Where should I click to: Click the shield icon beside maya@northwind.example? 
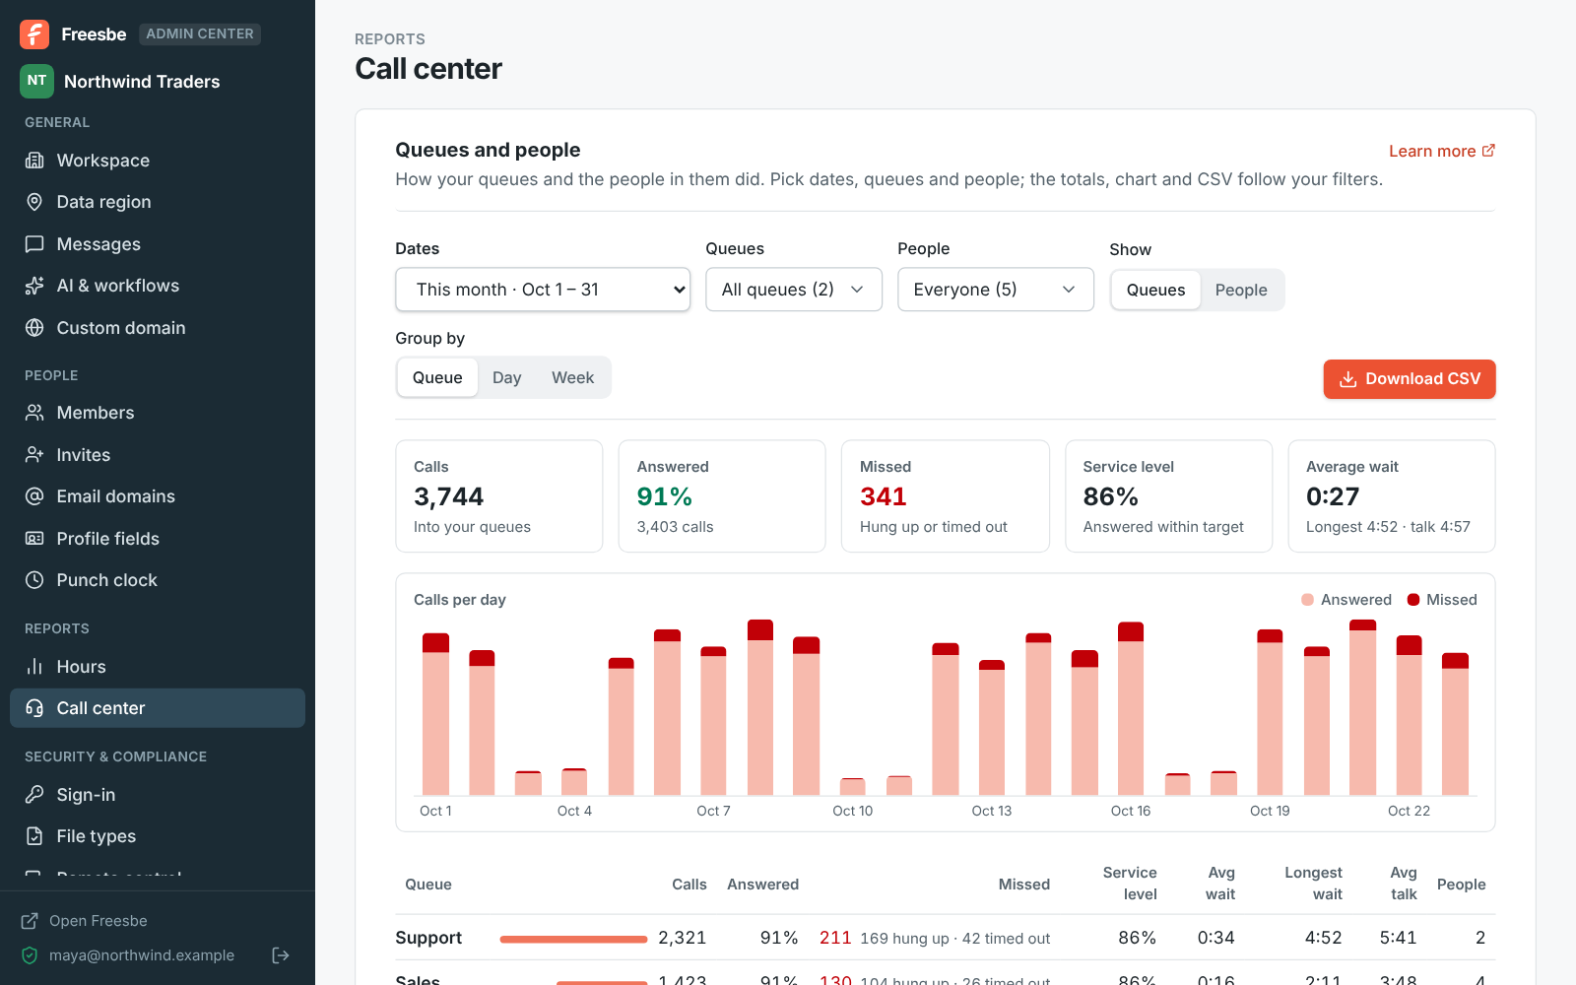pos(30,955)
